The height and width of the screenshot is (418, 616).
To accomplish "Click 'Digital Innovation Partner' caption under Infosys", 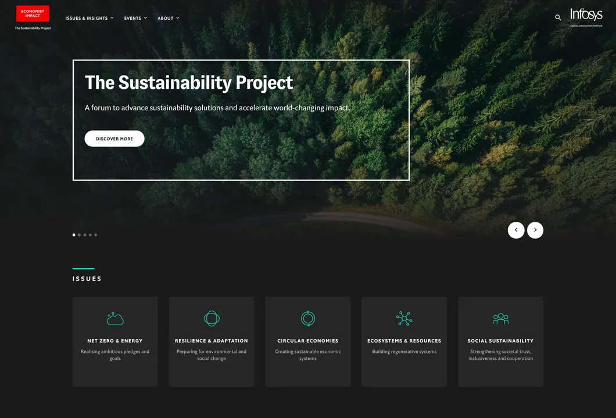I will 586,26.
